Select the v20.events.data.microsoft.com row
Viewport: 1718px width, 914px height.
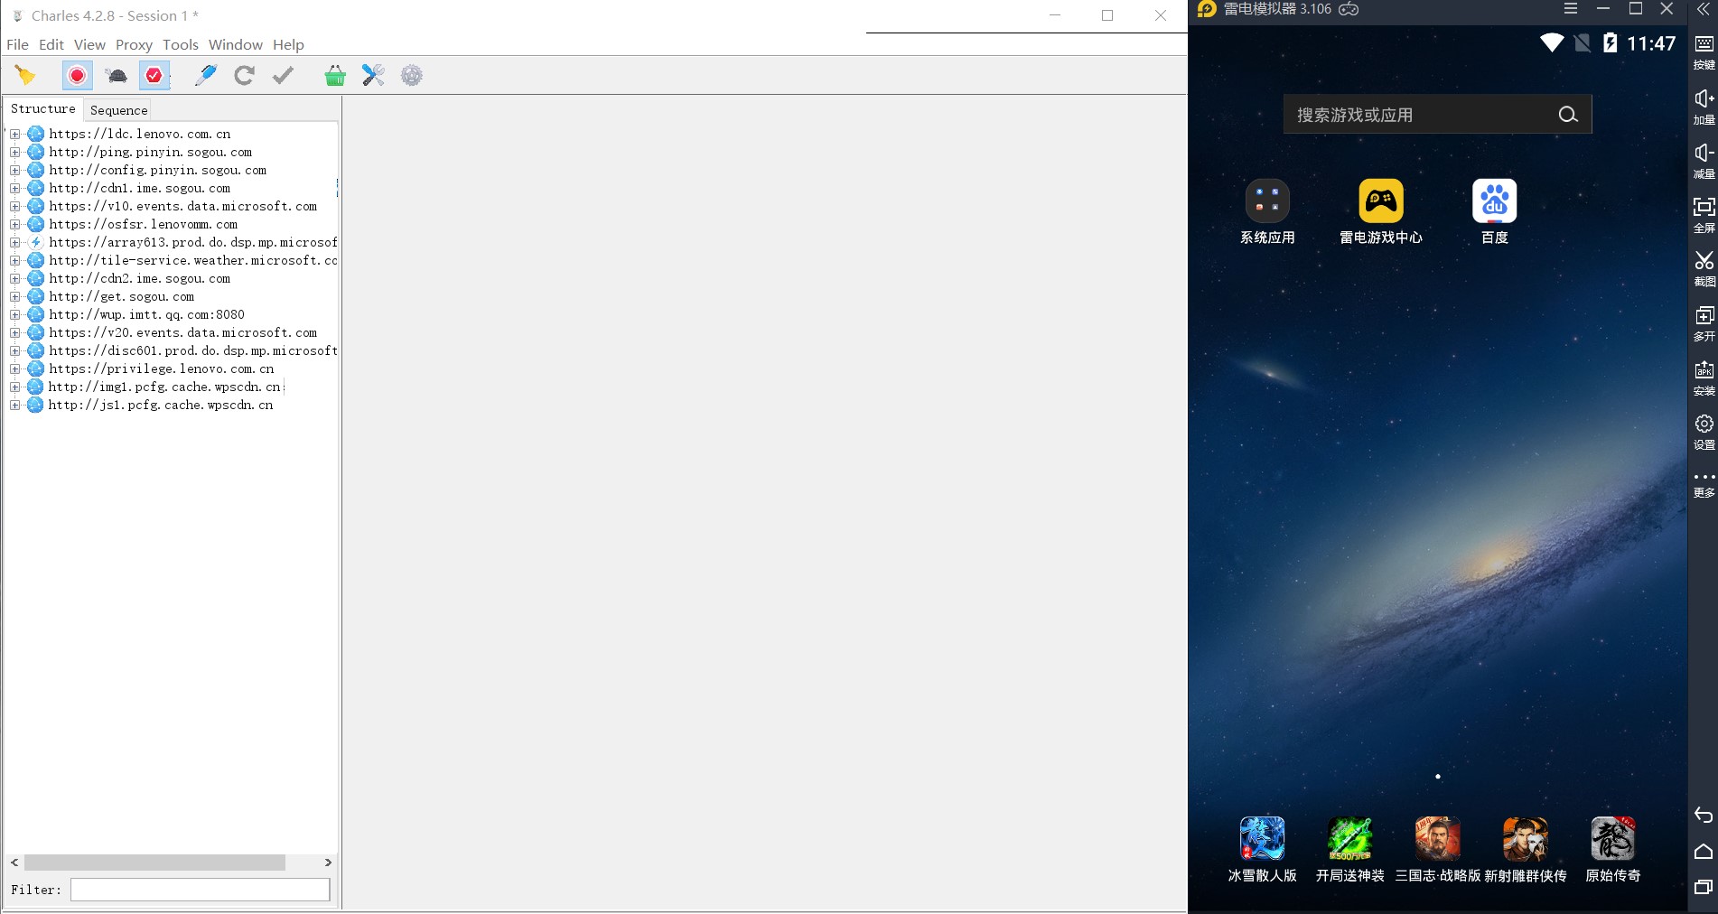click(182, 332)
